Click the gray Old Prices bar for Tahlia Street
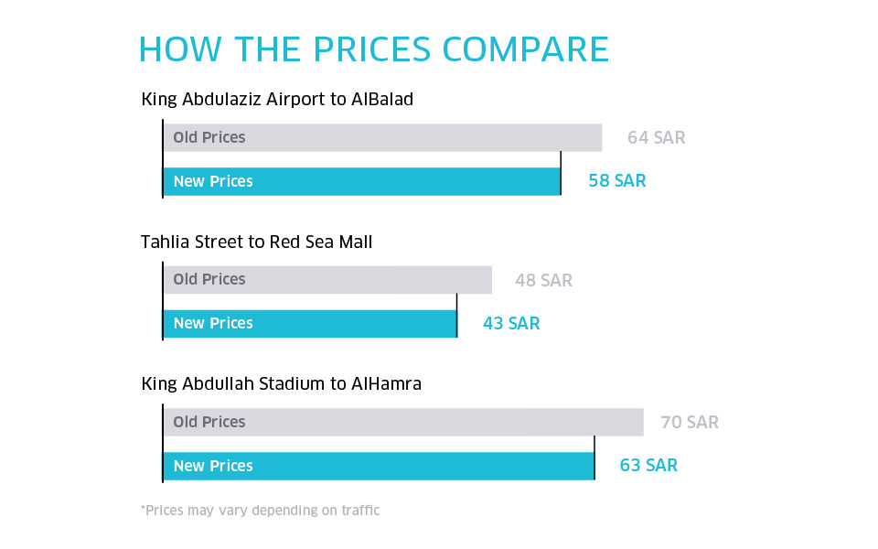Viewport: 878px width, 549px height. point(327,280)
